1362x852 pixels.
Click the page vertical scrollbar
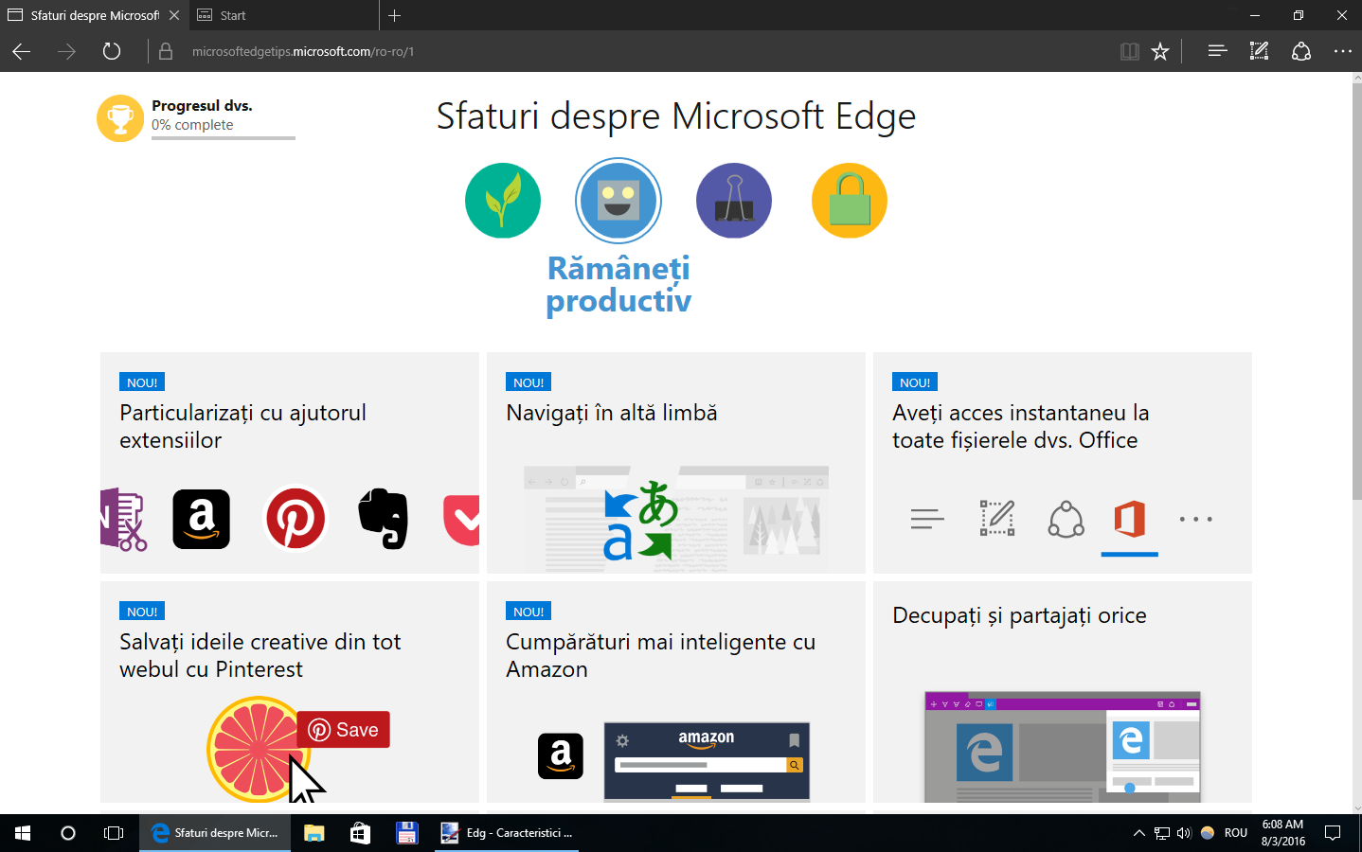[x=1356, y=292]
